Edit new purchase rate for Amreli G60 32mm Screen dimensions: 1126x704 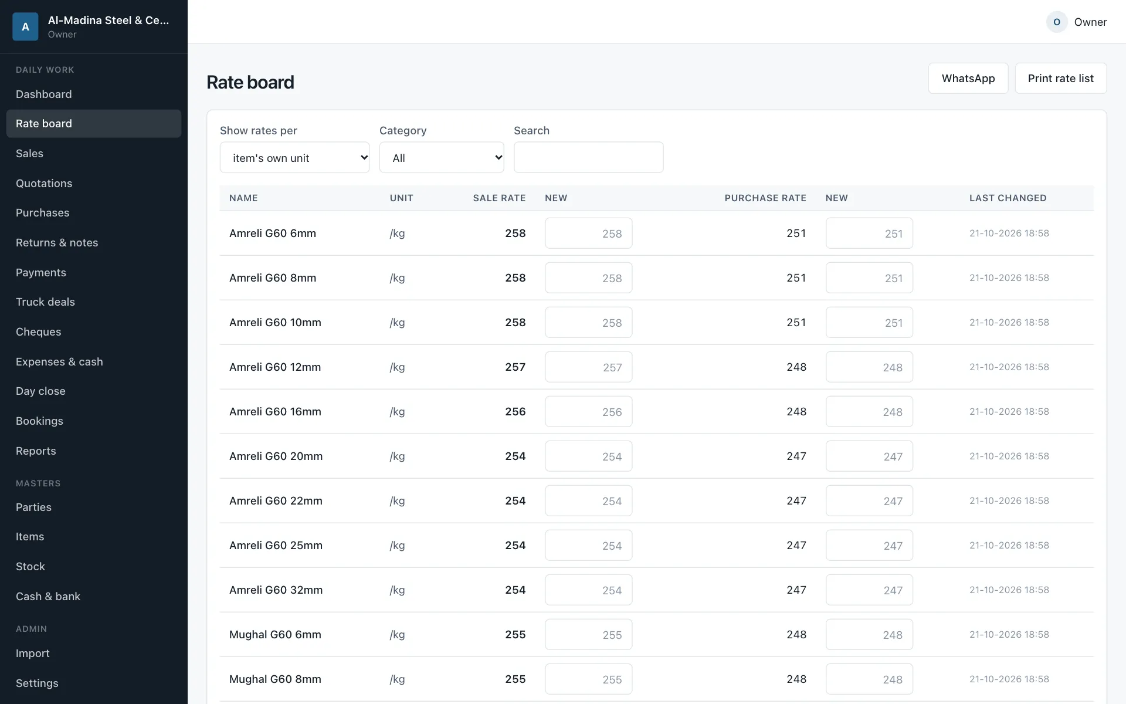pyautogui.click(x=869, y=590)
